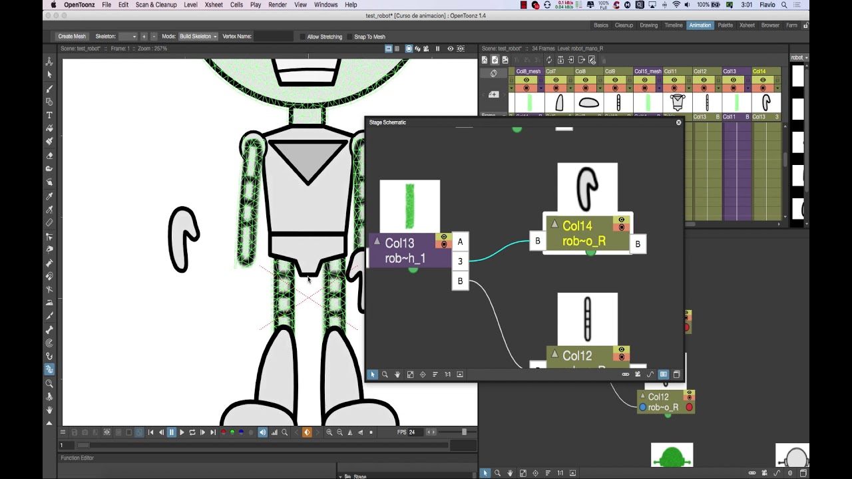Screen dimensions: 852x479
Task: Open Mode Build Skeleton dropdown
Action: [198, 37]
